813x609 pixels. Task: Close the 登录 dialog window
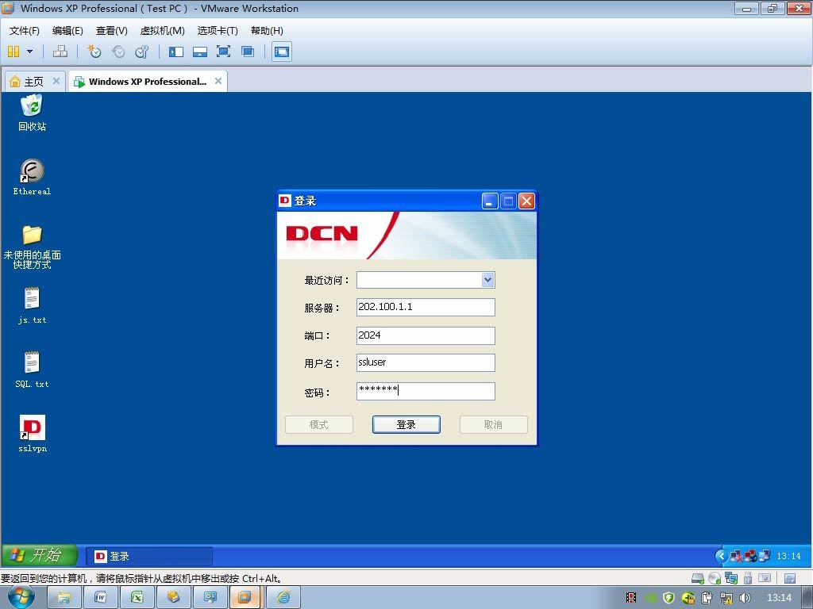click(x=526, y=201)
